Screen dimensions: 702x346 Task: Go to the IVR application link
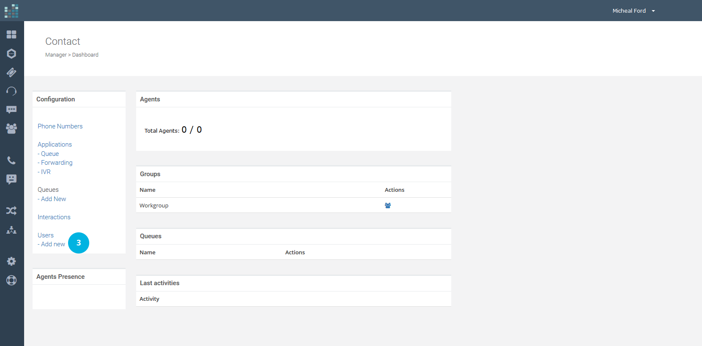[46, 172]
